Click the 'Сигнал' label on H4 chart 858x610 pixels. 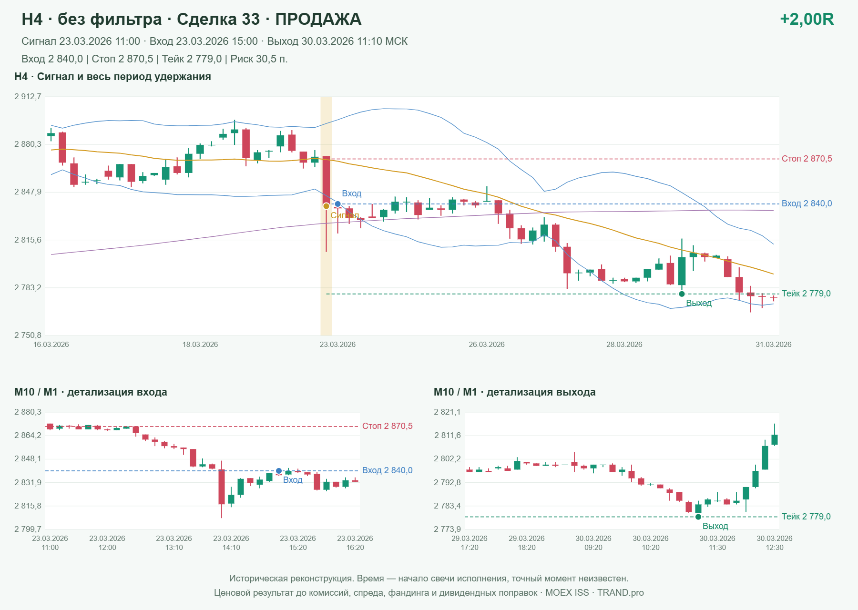point(344,215)
